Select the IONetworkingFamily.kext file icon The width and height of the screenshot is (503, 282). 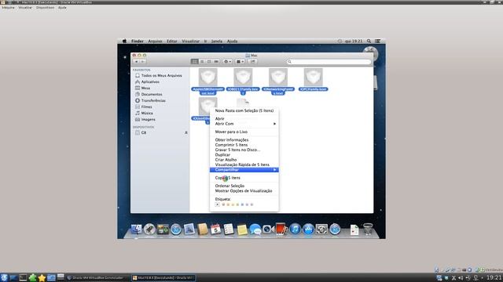click(278, 77)
